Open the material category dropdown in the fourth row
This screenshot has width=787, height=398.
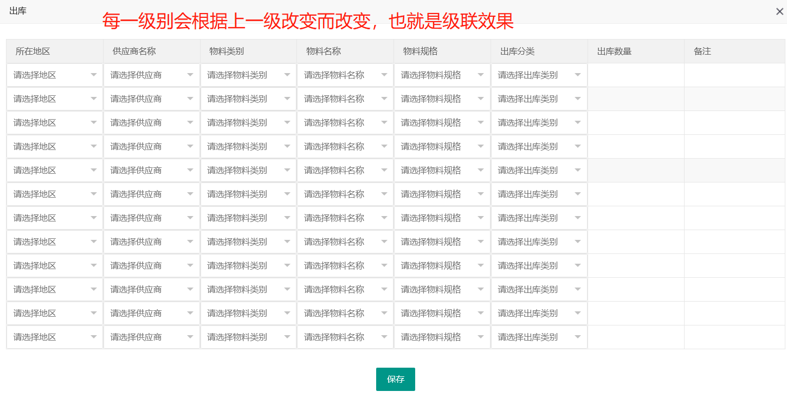(248, 146)
